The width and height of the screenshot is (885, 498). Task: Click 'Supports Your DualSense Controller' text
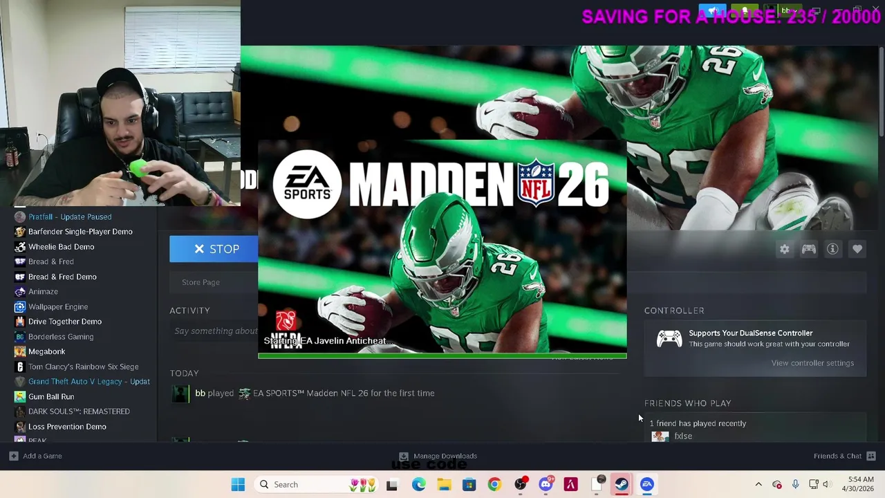750,333
